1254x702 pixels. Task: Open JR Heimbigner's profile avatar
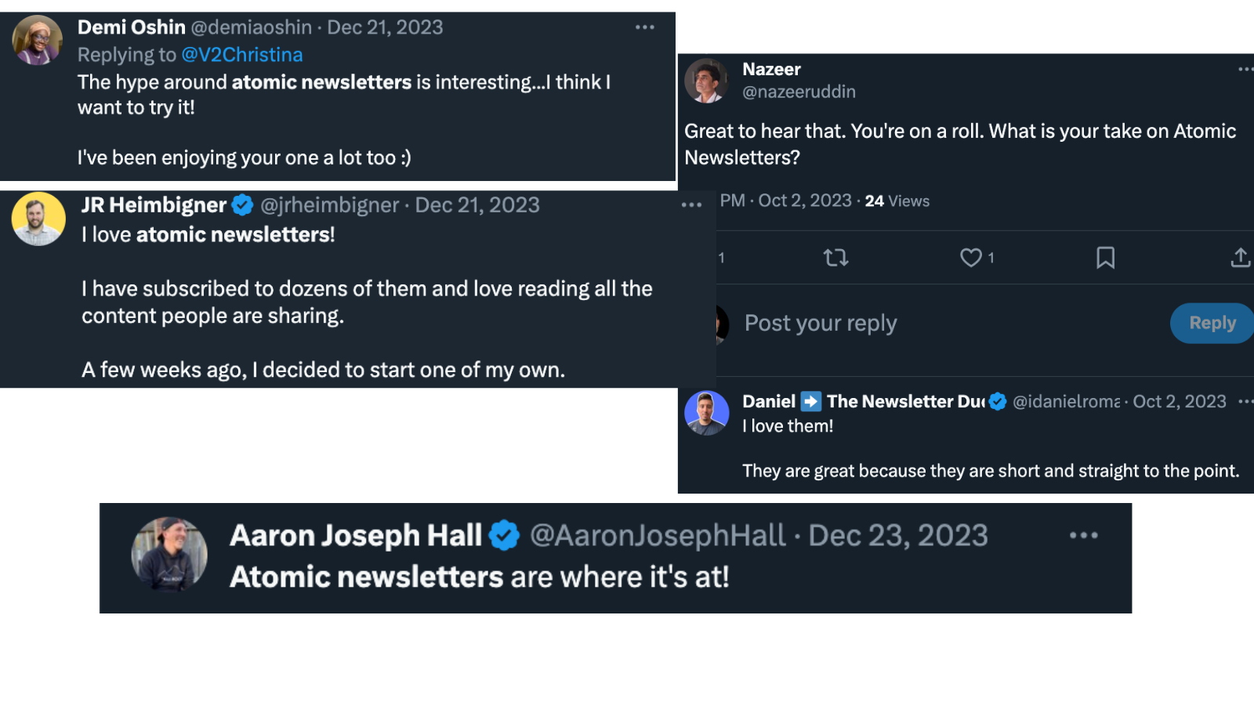(38, 219)
